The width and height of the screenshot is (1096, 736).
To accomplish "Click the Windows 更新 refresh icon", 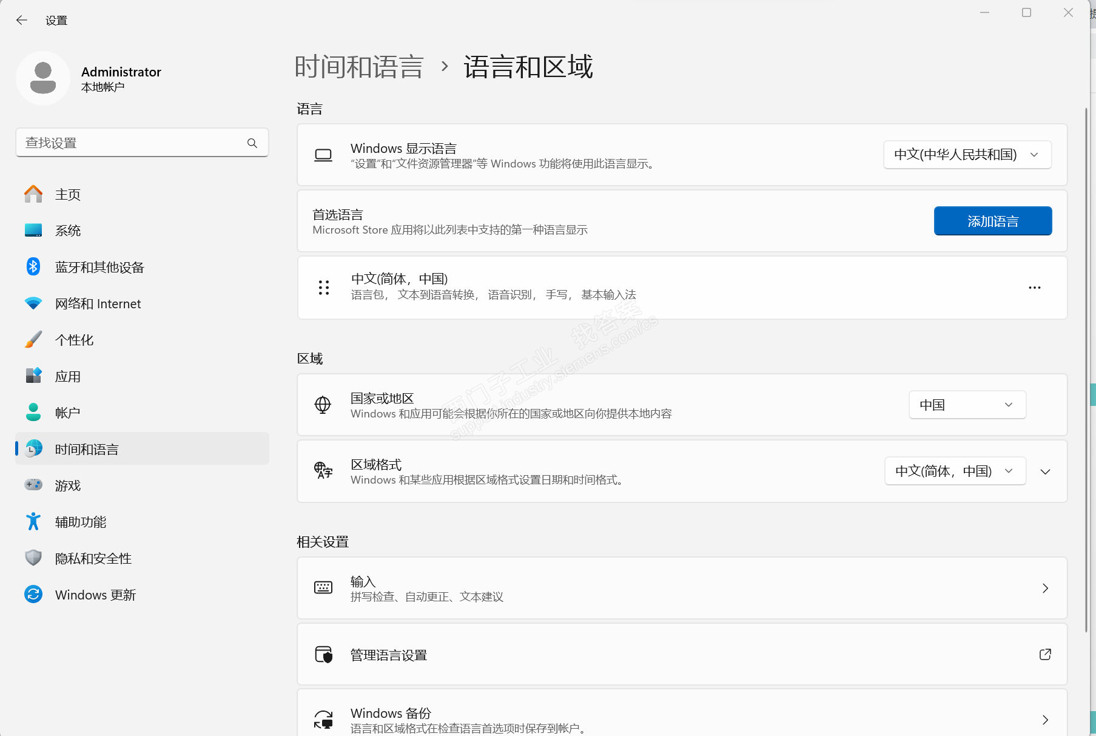I will (x=33, y=595).
